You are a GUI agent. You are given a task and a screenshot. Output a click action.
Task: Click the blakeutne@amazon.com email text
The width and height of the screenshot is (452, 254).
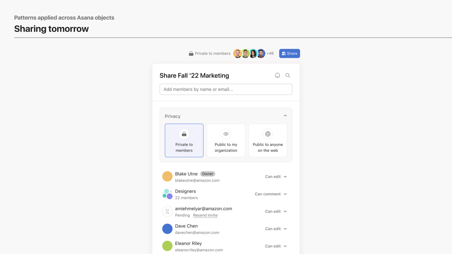pyautogui.click(x=197, y=180)
